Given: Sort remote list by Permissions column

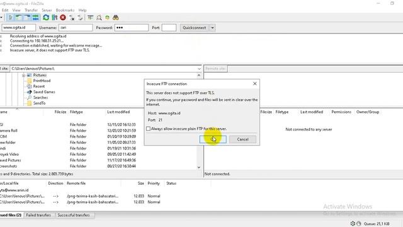Looking at the screenshot, I should pos(341,112).
